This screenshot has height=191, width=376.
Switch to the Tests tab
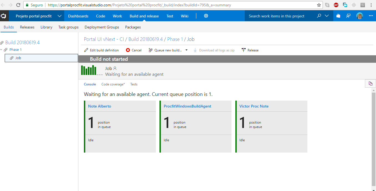coord(134,84)
